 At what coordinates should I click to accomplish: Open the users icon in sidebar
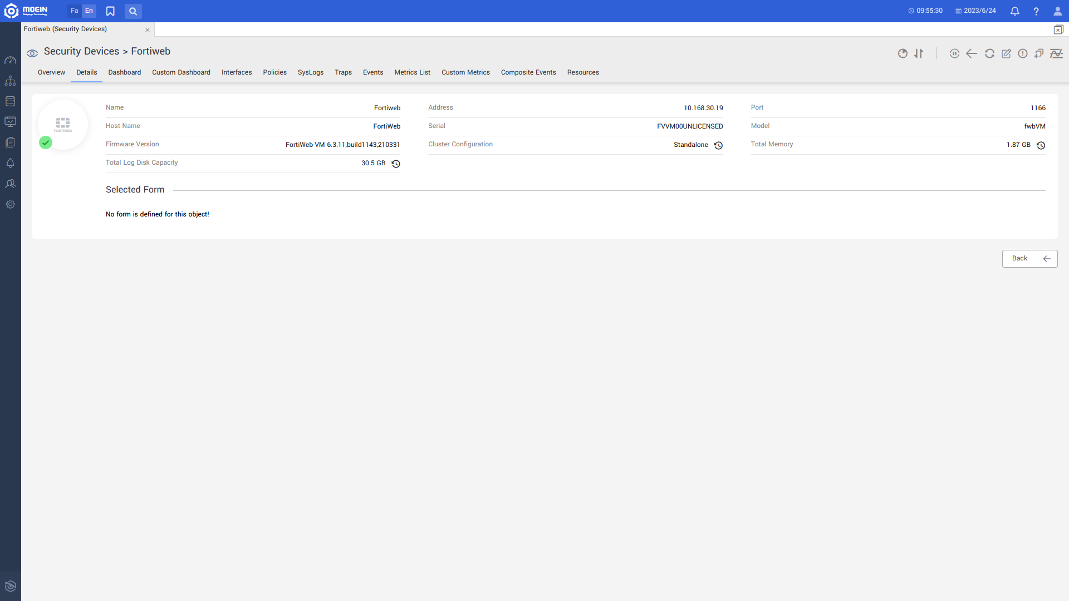pos(10,184)
